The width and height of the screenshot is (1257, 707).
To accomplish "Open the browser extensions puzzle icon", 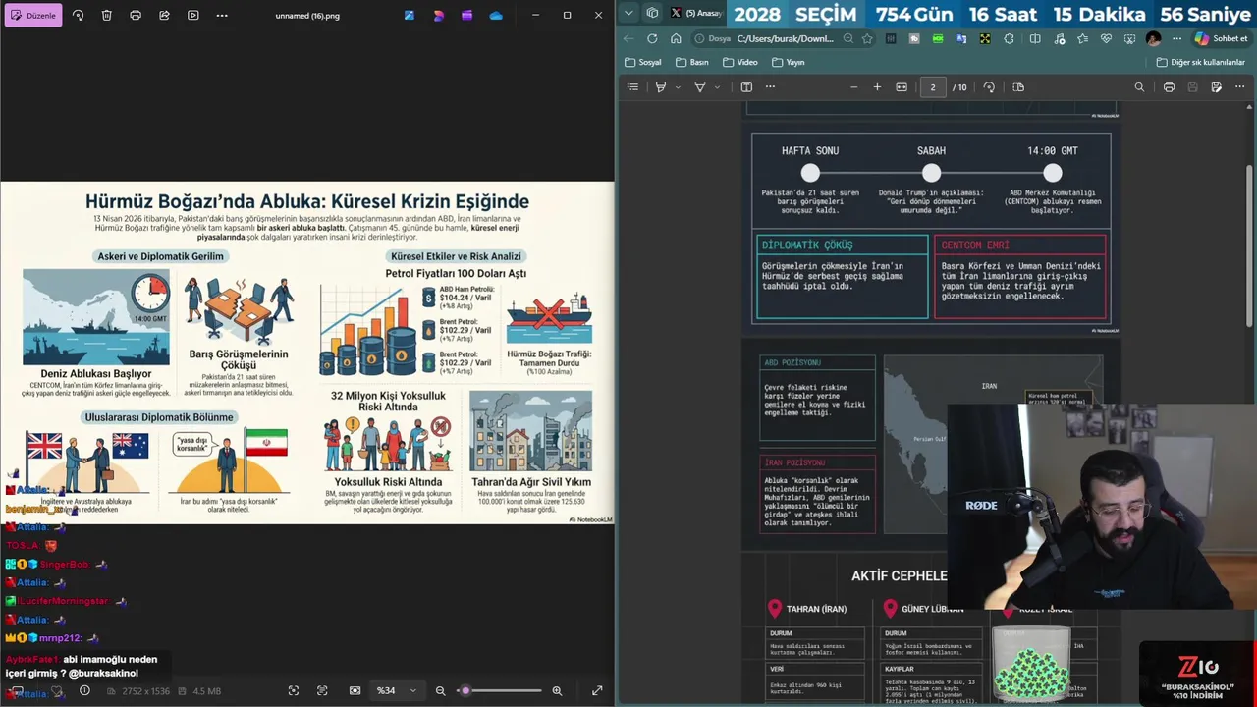I will [1010, 39].
